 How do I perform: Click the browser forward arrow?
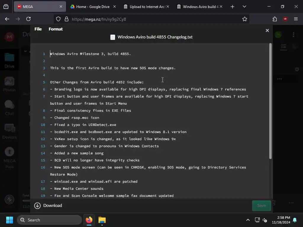(x=18, y=19)
